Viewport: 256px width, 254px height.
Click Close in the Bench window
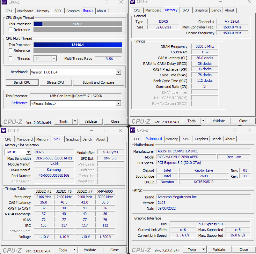(x=115, y=121)
